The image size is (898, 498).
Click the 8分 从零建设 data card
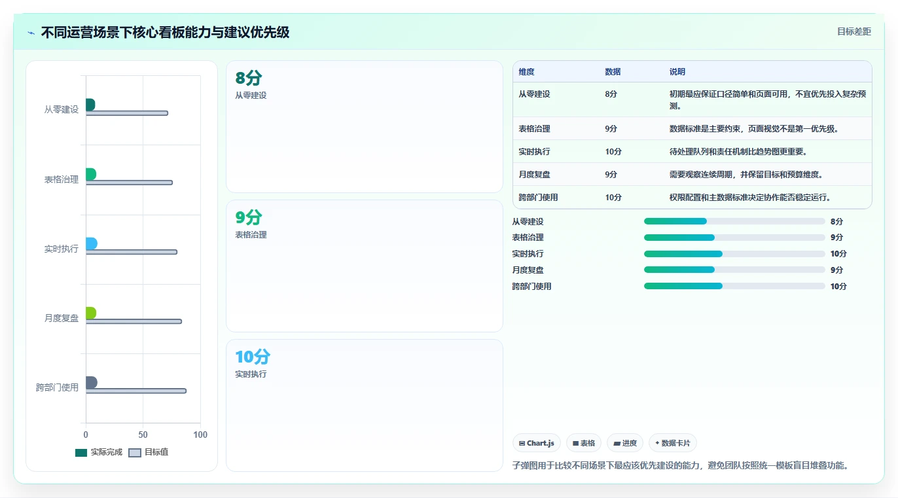pos(365,127)
